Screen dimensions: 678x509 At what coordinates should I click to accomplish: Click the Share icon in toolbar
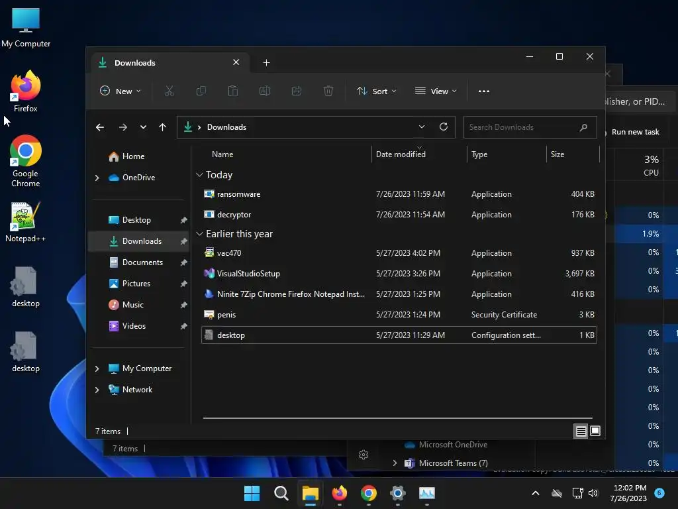click(x=297, y=91)
